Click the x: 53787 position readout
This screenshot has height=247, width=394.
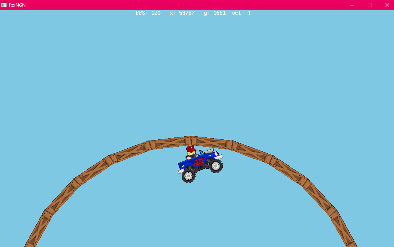[182, 13]
